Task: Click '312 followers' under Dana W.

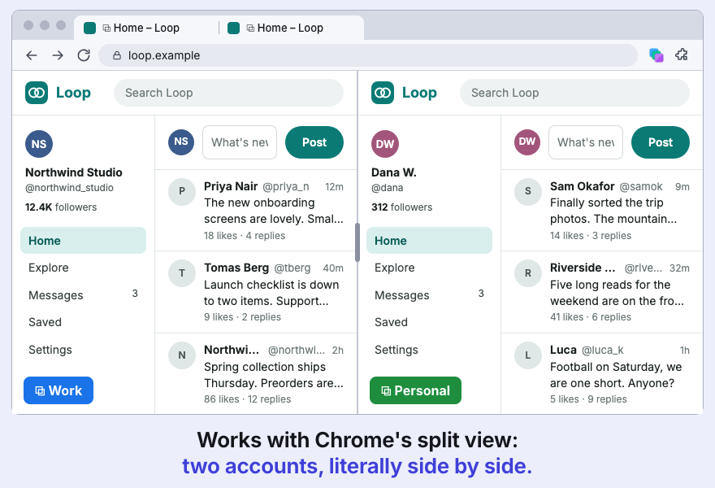Action: pos(401,207)
